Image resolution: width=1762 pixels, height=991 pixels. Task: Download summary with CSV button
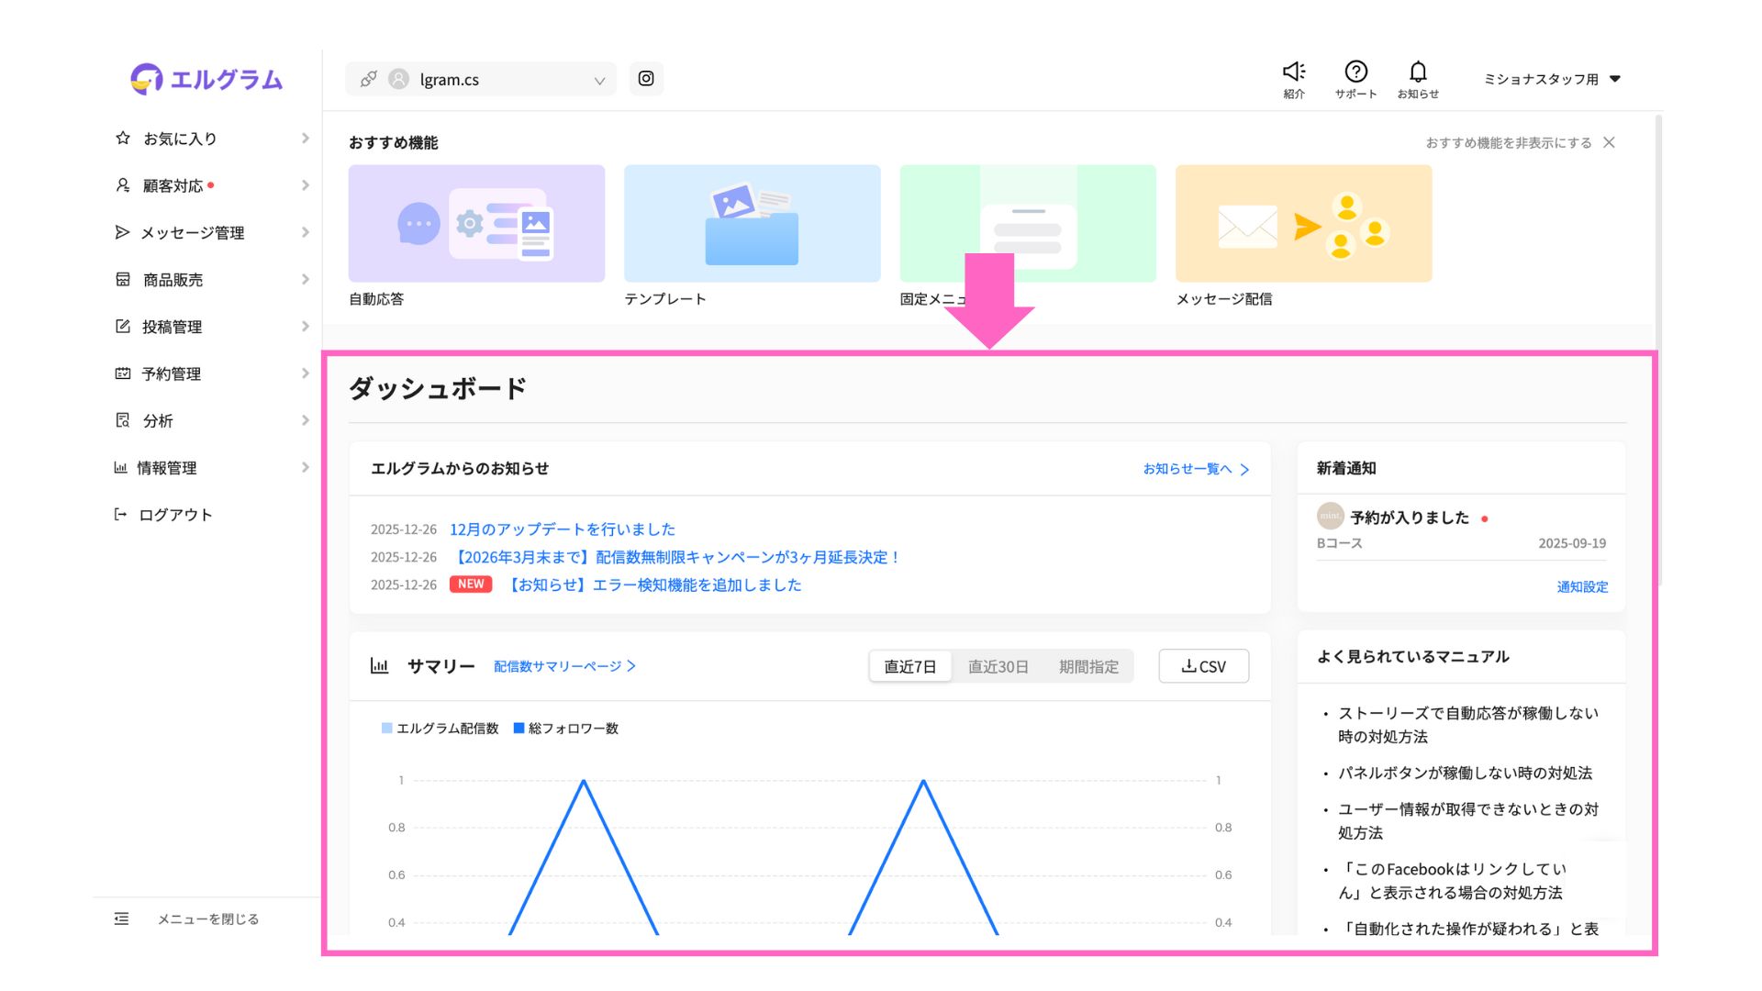pos(1203,666)
